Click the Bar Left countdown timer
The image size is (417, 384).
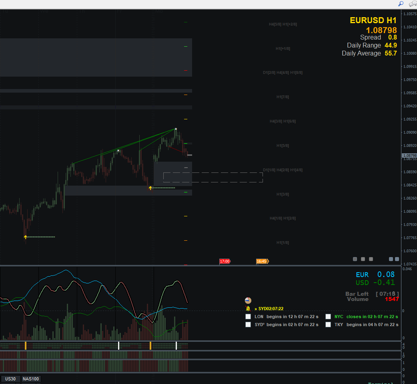click(x=387, y=294)
